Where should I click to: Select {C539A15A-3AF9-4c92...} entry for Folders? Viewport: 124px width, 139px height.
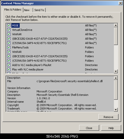(x=39, y=61)
